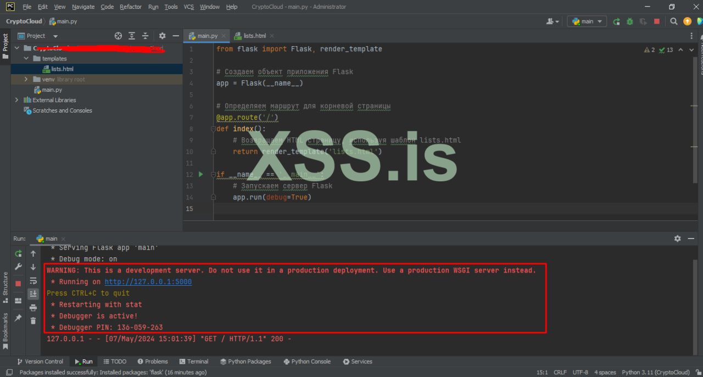The height and width of the screenshot is (377, 703).
Task: Open the http://127.0.0.1:5000 link
Action: click(148, 282)
